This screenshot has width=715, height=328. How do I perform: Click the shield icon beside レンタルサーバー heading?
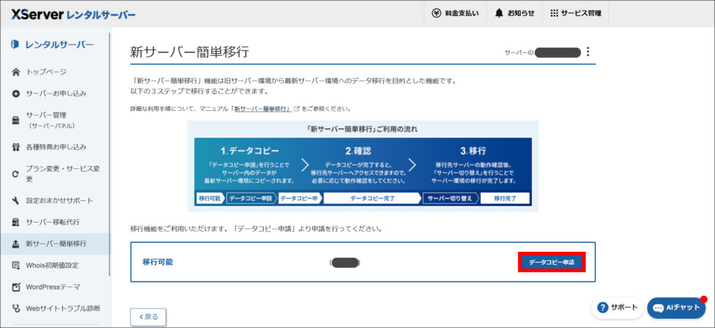pyautogui.click(x=15, y=44)
